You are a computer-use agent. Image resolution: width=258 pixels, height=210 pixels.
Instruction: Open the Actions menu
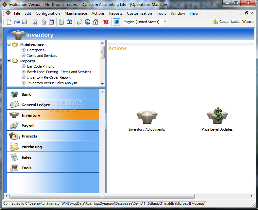coord(98,13)
